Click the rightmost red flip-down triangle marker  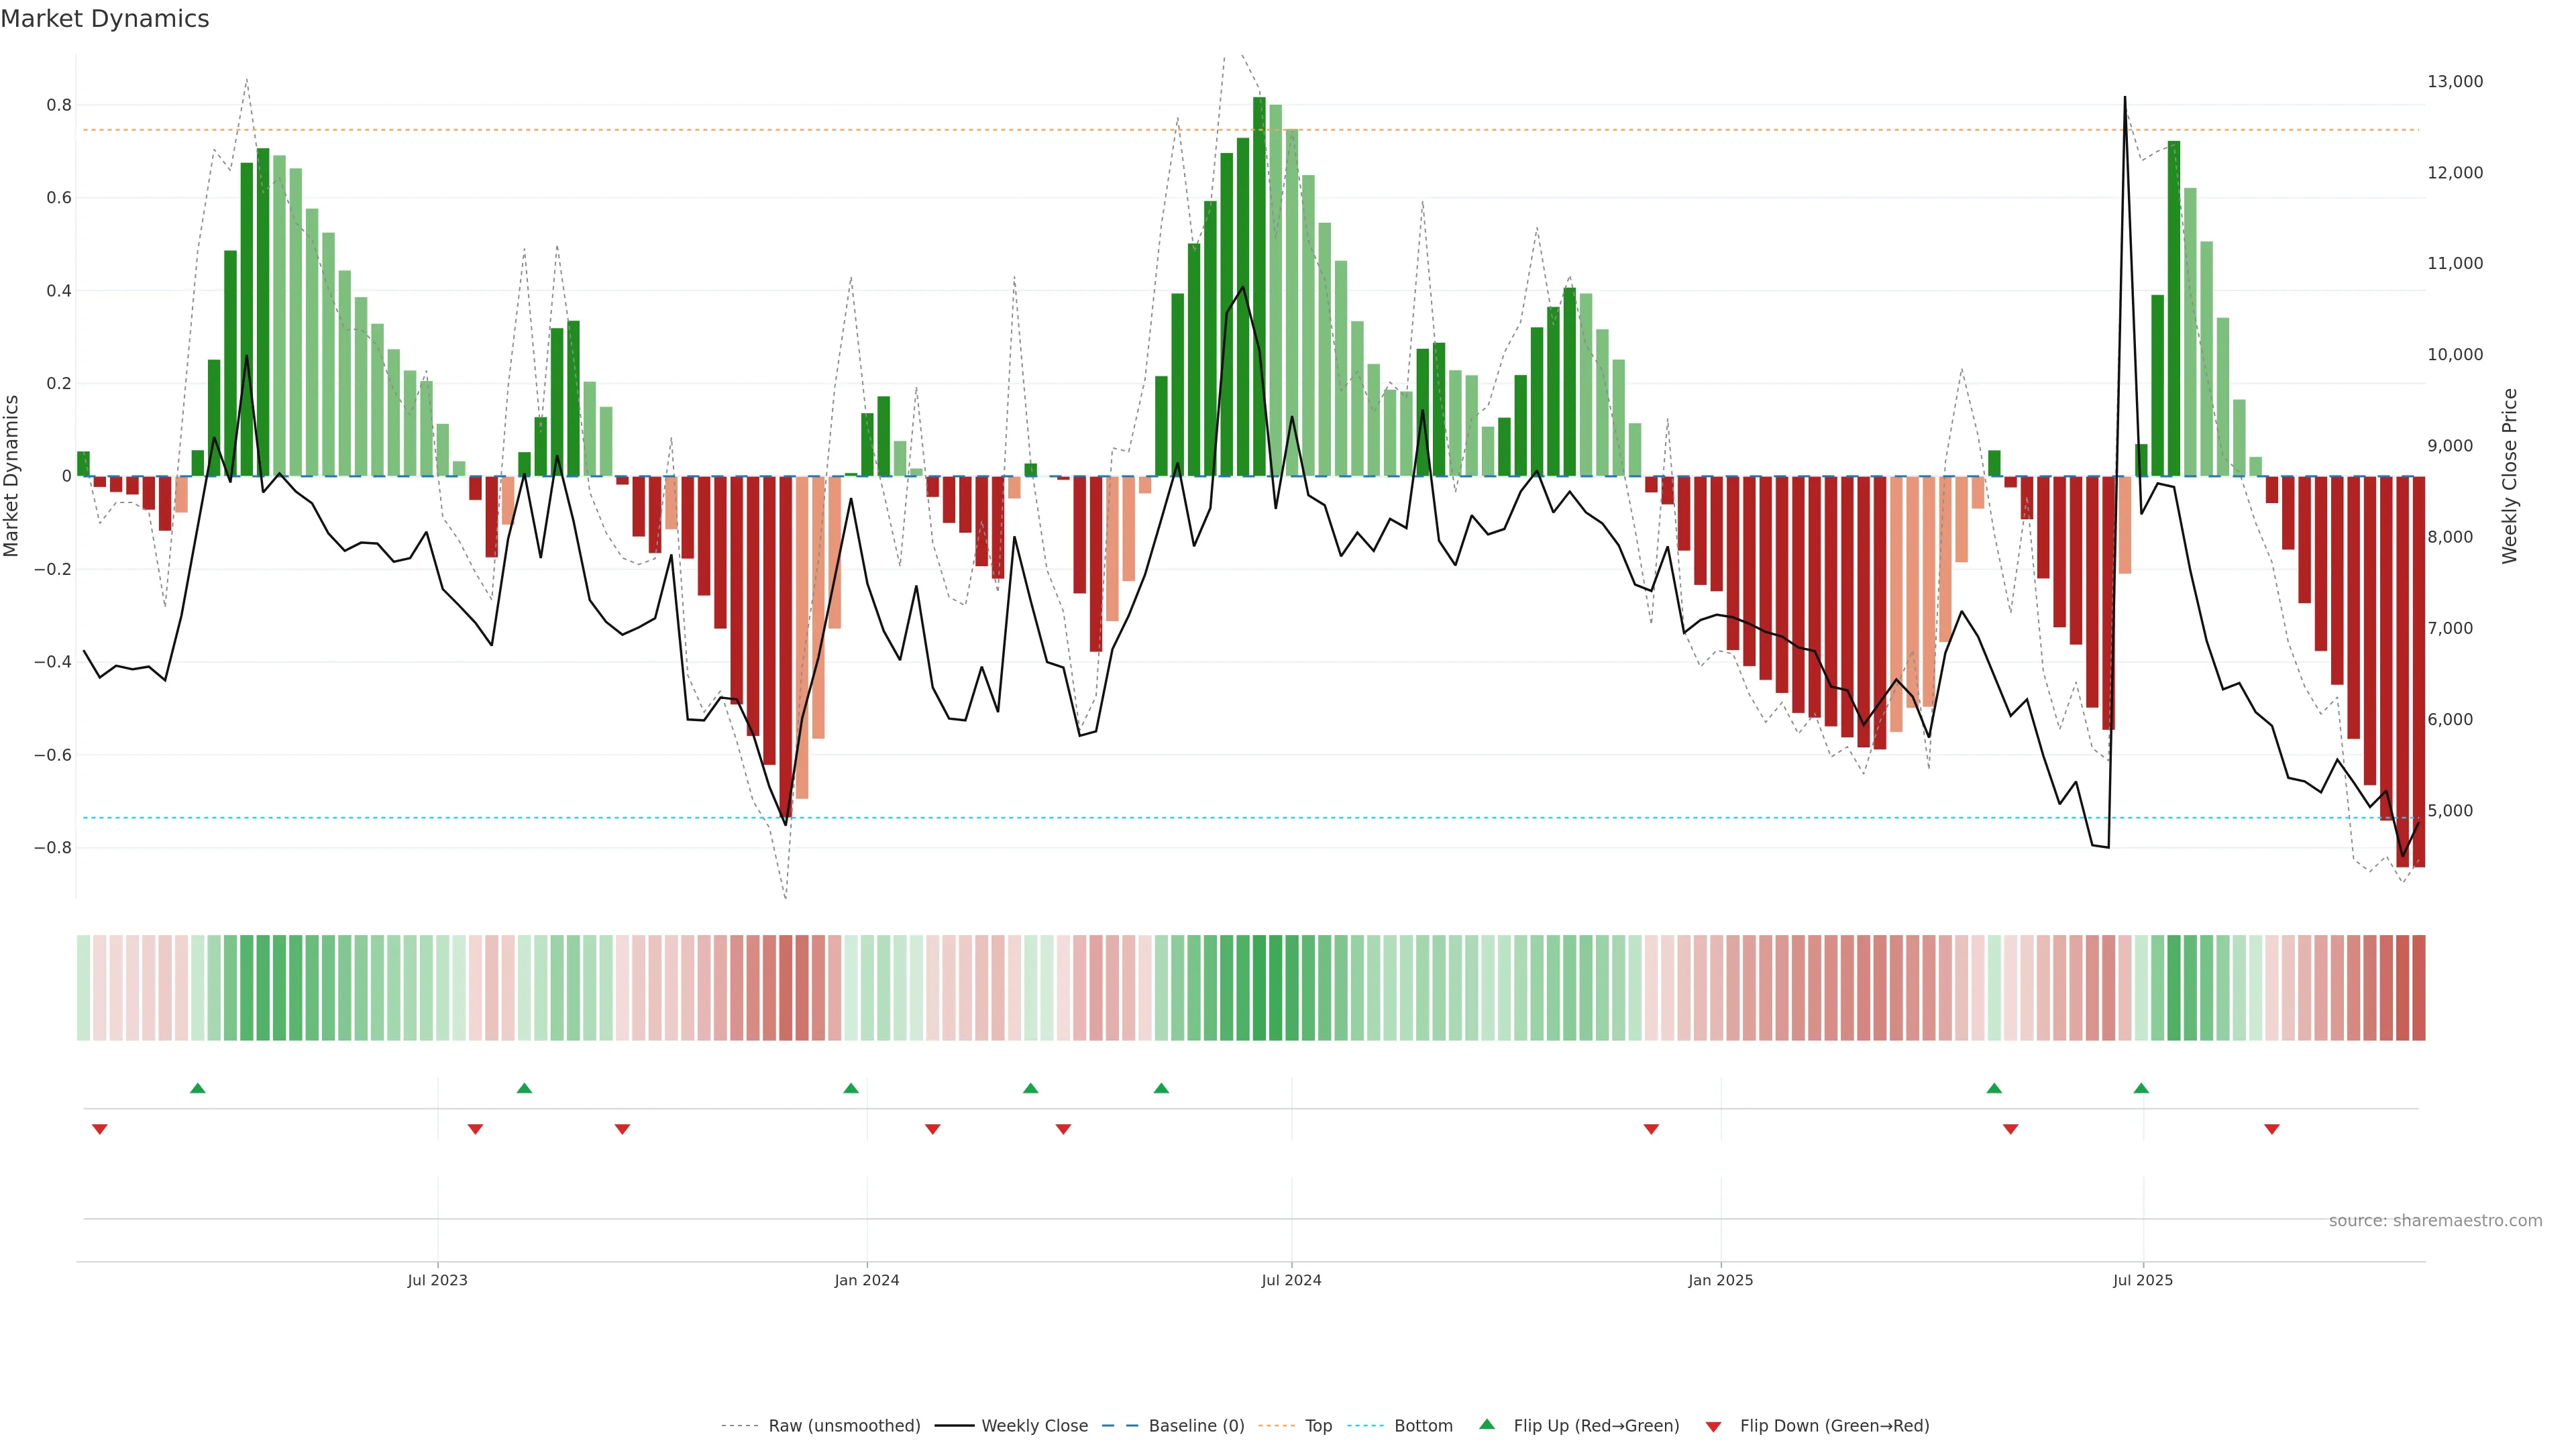[2272, 1129]
